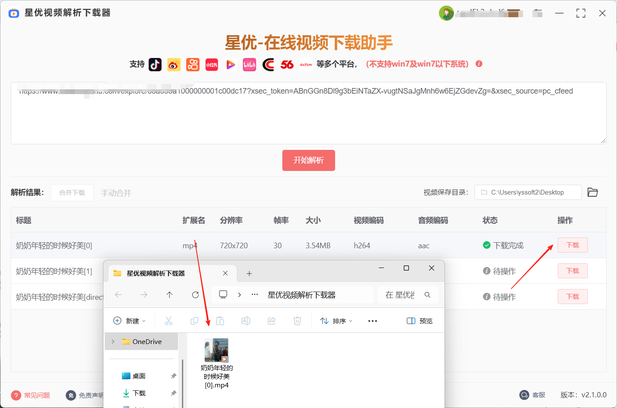This screenshot has width=617, height=408.
Task: Expand the OneDrive tree item
Action: click(x=113, y=341)
